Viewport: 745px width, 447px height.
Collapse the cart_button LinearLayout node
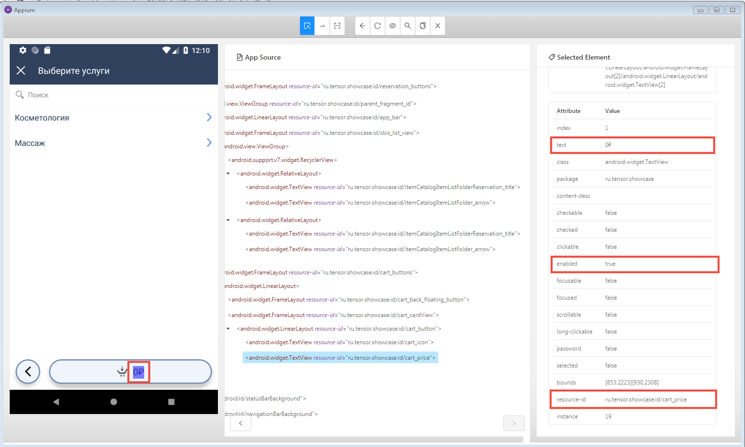click(x=228, y=329)
